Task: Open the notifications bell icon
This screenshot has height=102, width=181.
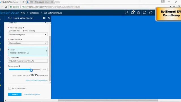Action: (x=132, y=12)
